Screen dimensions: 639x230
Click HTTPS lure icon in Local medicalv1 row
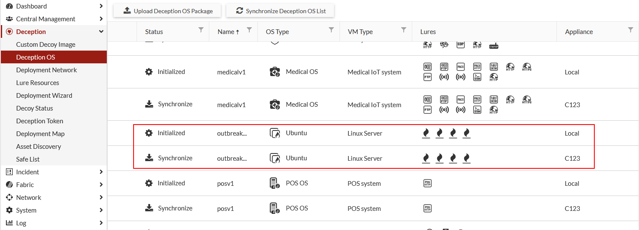[x=527, y=67]
